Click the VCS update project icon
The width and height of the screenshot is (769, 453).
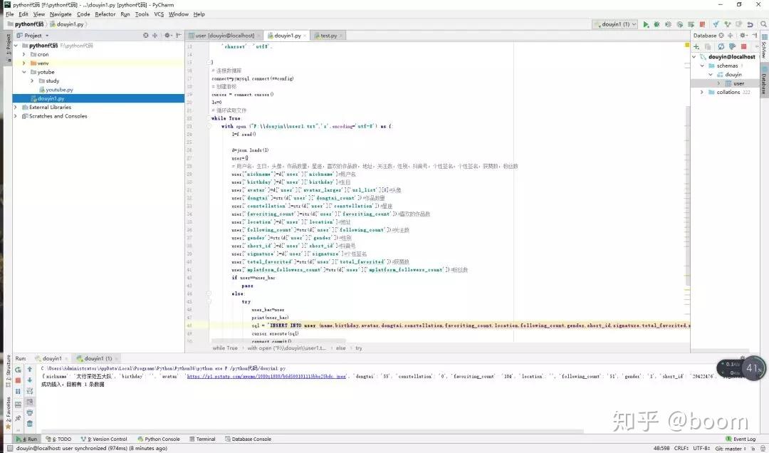(x=716, y=24)
